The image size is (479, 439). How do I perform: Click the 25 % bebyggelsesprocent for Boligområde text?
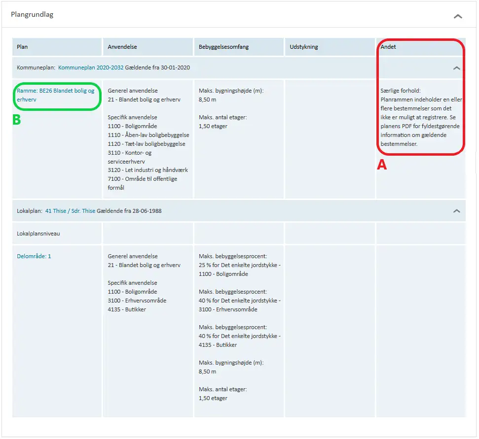point(239,265)
